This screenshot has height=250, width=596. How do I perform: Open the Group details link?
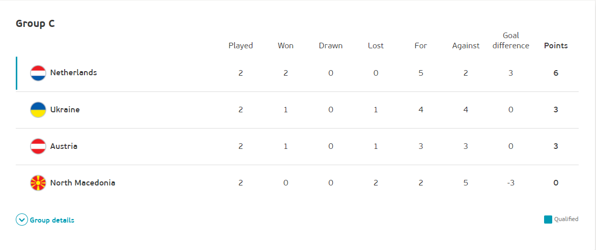coord(52,220)
